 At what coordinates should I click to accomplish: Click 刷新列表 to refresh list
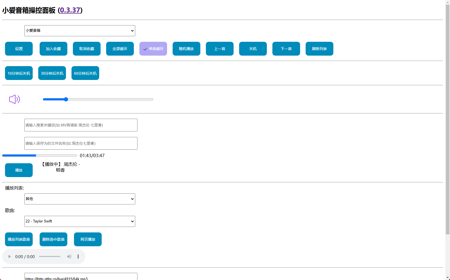319,49
